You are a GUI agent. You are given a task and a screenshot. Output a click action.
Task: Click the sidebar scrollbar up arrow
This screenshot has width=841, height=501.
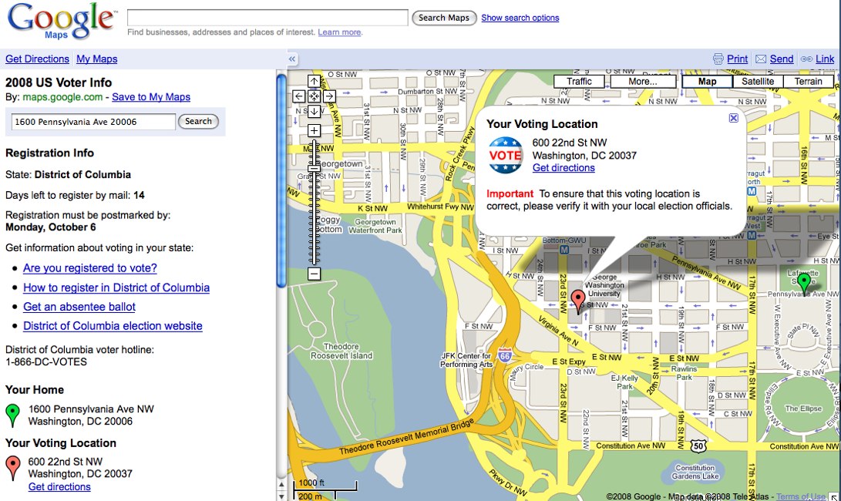(281, 484)
